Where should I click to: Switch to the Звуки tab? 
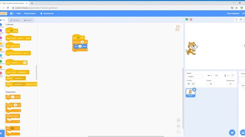point(28,20)
